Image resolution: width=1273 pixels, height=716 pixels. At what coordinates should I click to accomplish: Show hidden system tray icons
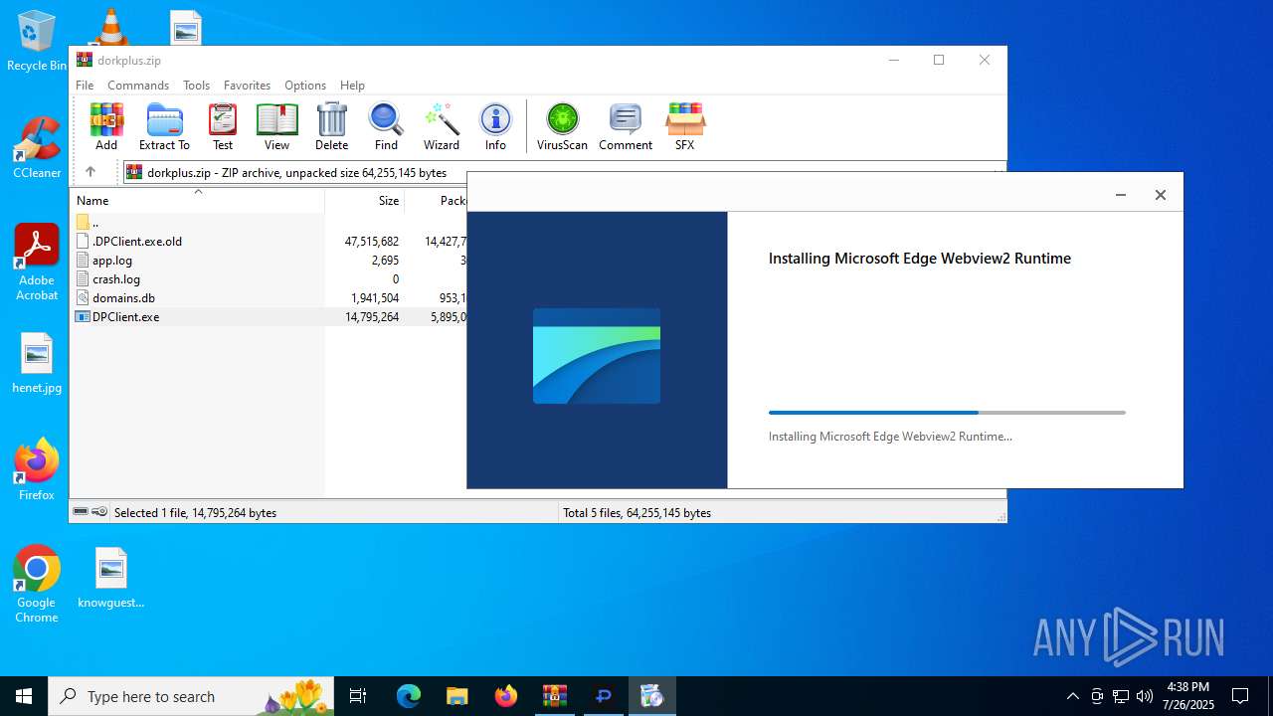[1072, 696]
